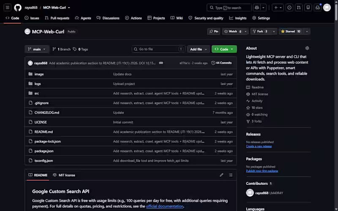The image size is (338, 211).
Task: Open the green Code dropdown
Action: coord(224,49)
